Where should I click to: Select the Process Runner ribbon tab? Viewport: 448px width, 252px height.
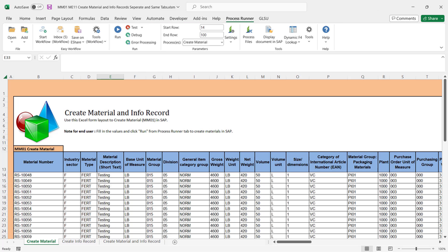point(240,19)
